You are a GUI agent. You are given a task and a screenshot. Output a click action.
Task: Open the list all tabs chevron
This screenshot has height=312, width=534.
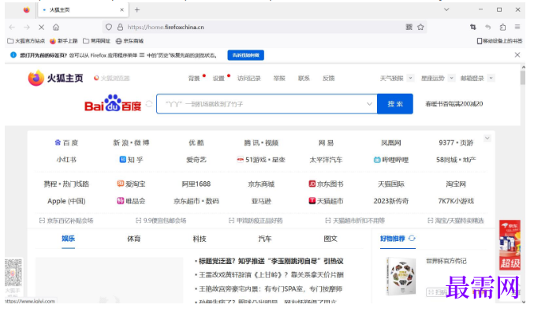(x=446, y=9)
